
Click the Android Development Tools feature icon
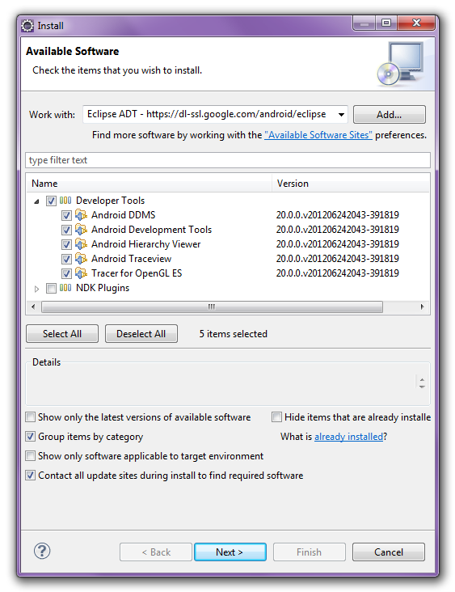[x=81, y=230]
